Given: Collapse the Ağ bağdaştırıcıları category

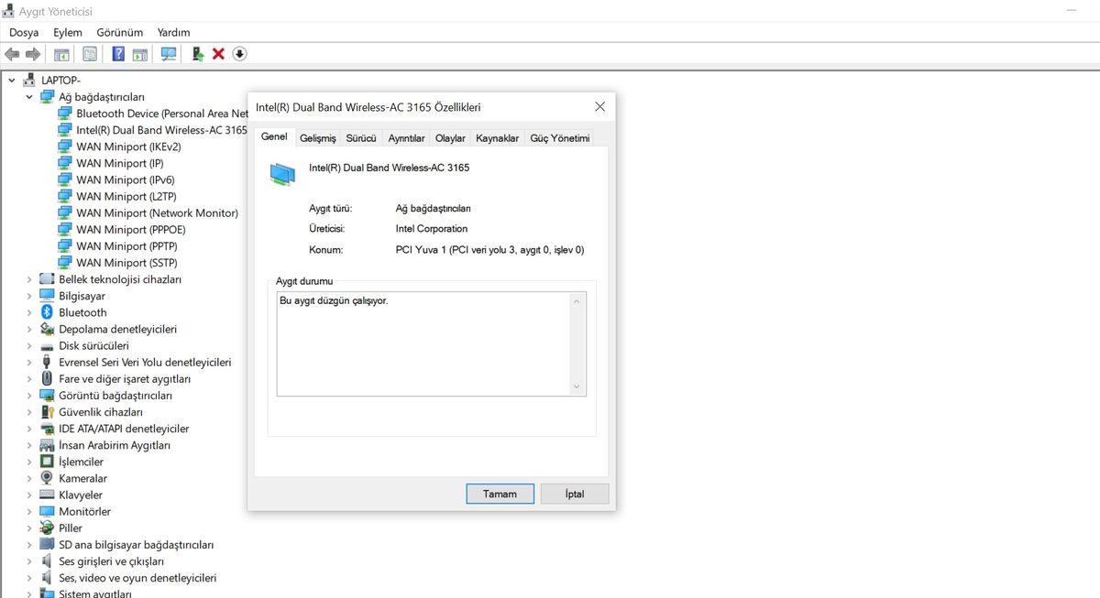Looking at the screenshot, I should point(28,96).
